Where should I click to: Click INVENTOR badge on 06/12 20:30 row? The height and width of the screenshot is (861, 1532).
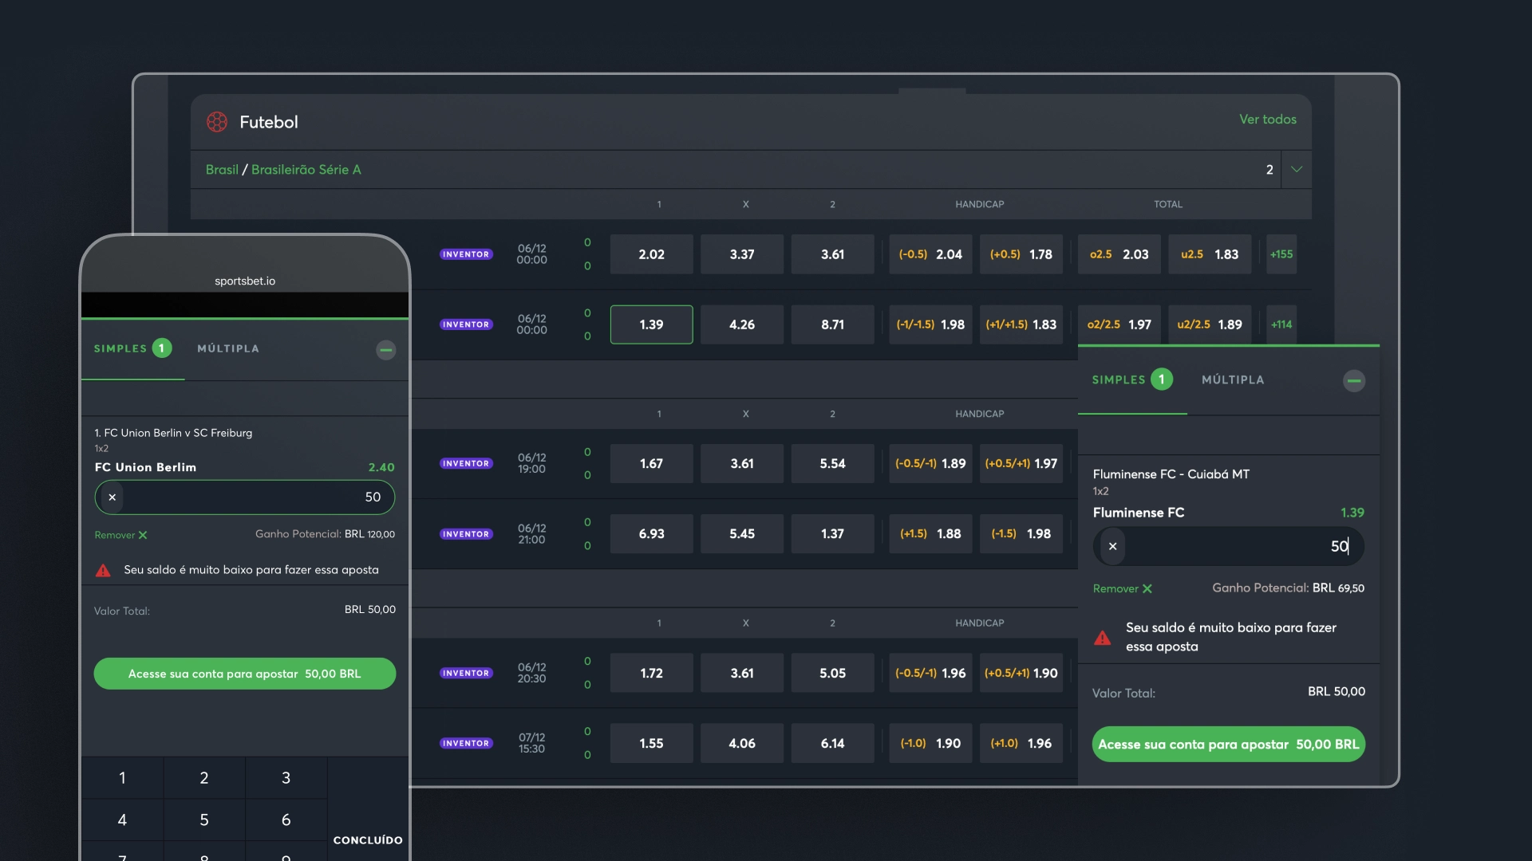[466, 673]
